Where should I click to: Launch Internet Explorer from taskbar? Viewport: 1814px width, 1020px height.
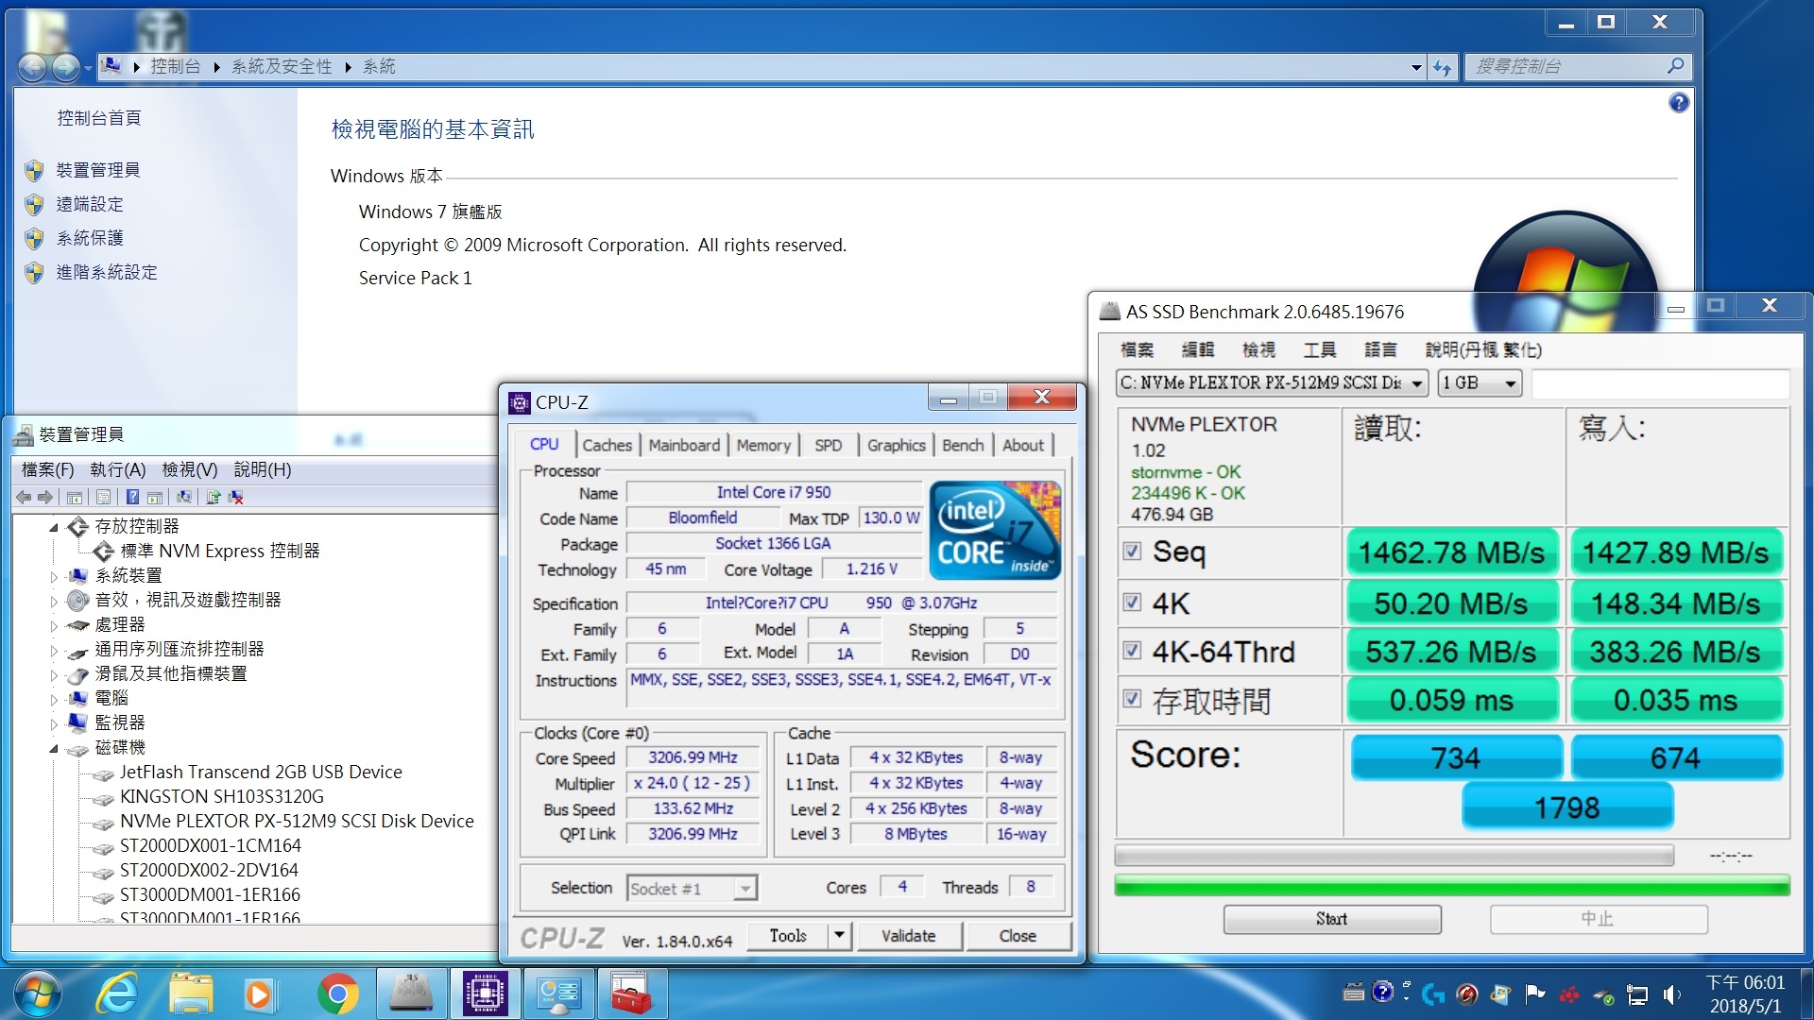(117, 994)
